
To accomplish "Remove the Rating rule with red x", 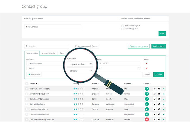I will click(147, 68).
